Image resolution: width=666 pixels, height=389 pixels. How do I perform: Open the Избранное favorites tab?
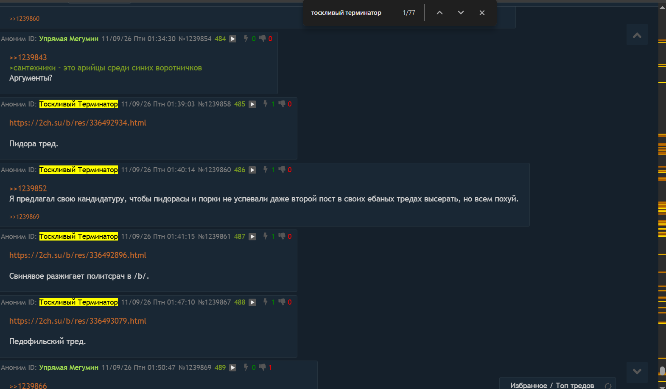(x=529, y=385)
